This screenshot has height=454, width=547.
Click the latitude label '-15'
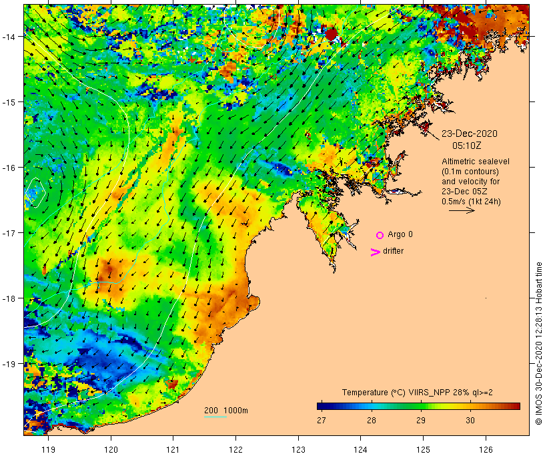pos(9,102)
